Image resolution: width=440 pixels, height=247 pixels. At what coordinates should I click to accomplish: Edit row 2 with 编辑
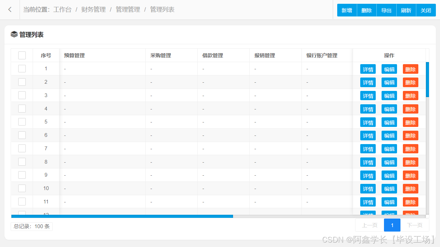(389, 82)
